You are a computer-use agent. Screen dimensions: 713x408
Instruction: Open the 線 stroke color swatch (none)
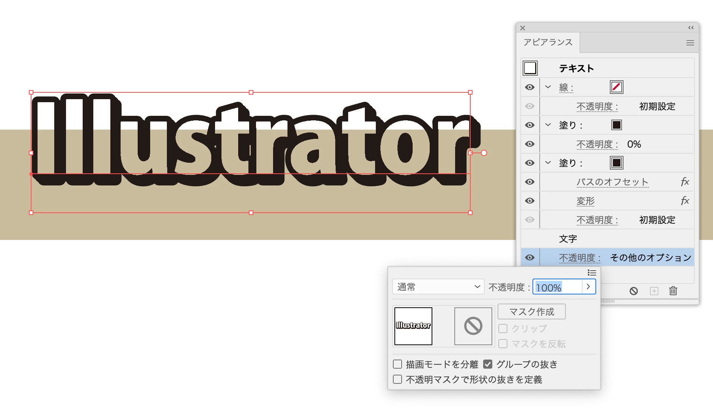[617, 87]
